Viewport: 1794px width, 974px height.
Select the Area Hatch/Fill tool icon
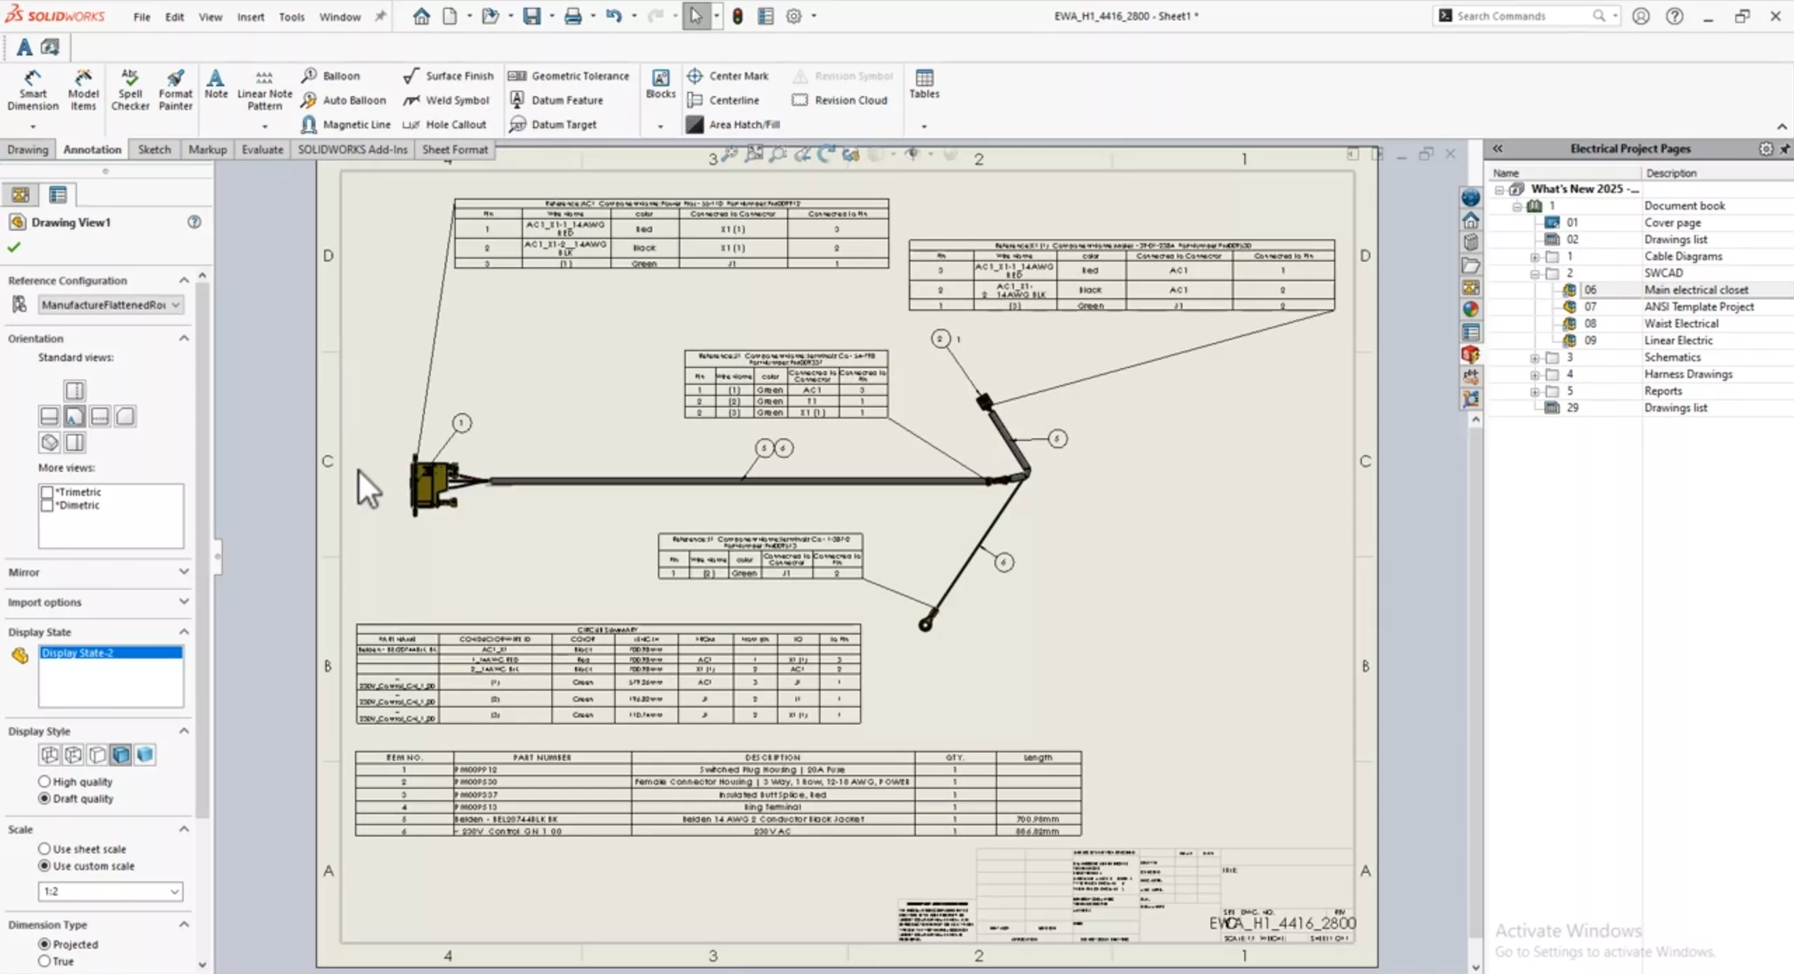tap(692, 125)
